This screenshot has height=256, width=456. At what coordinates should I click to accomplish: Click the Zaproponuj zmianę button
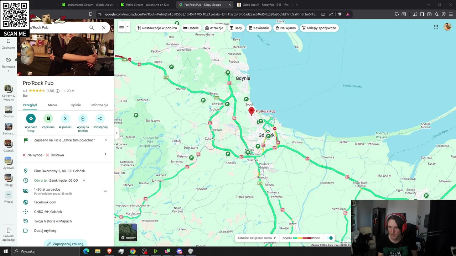[66, 244]
